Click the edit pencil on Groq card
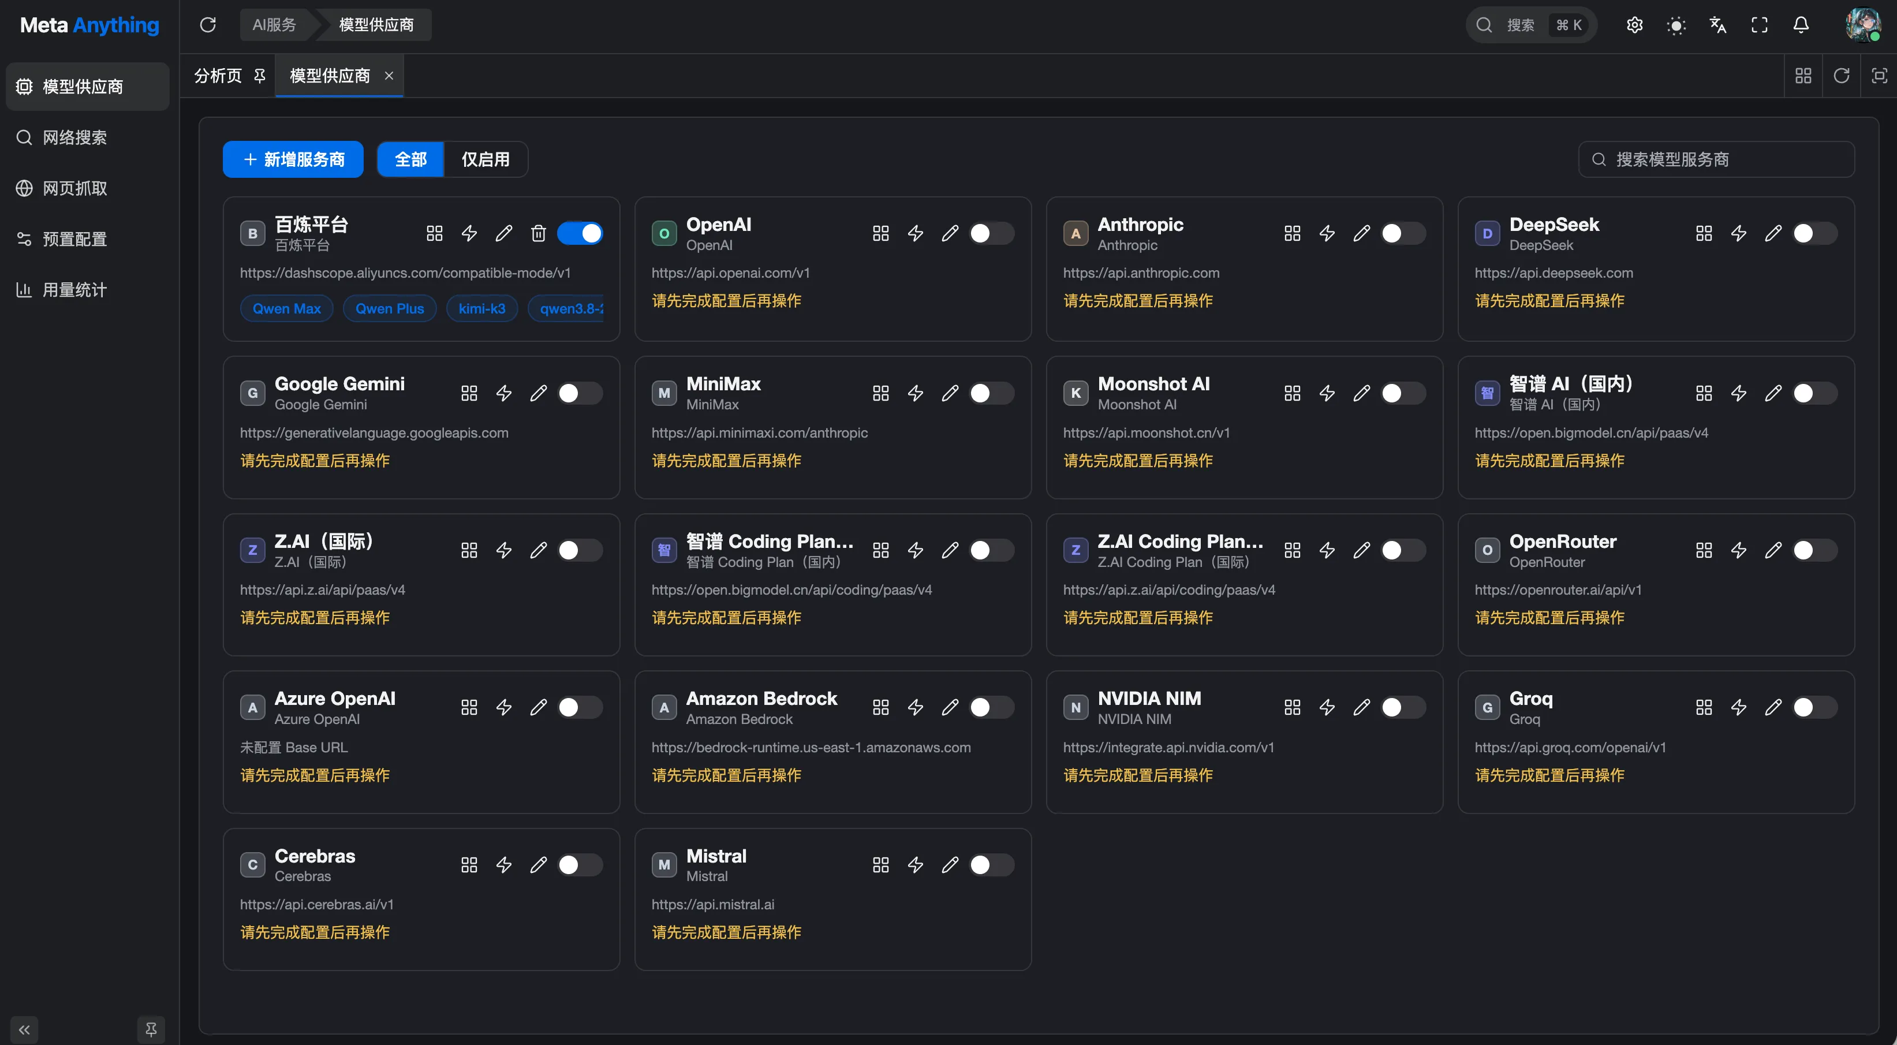1897x1045 pixels. click(x=1773, y=708)
